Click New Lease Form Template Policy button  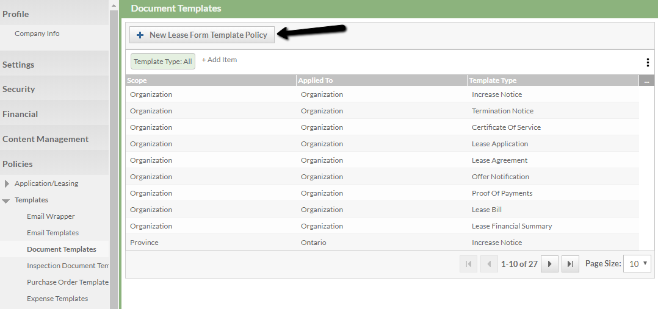point(202,35)
